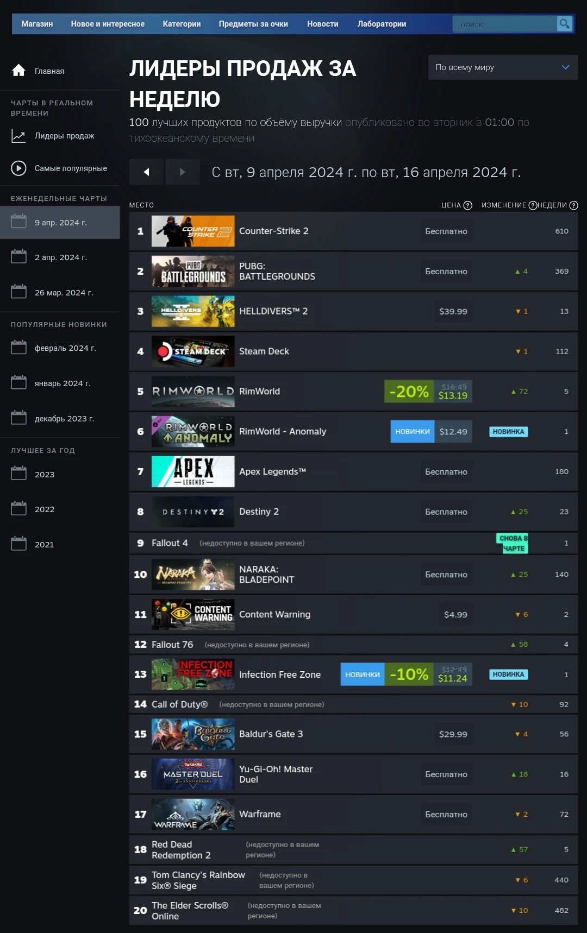The width and height of the screenshot is (587, 933).
Task: Click the next week right arrow button
Action: (x=183, y=172)
